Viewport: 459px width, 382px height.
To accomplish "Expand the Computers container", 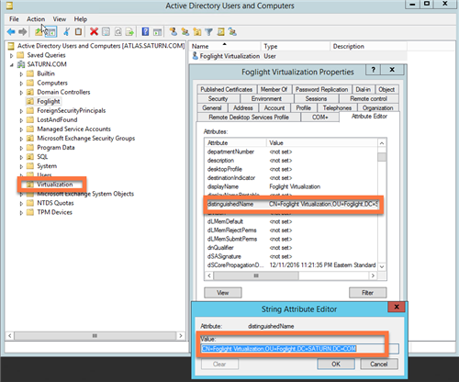I will click(x=21, y=84).
